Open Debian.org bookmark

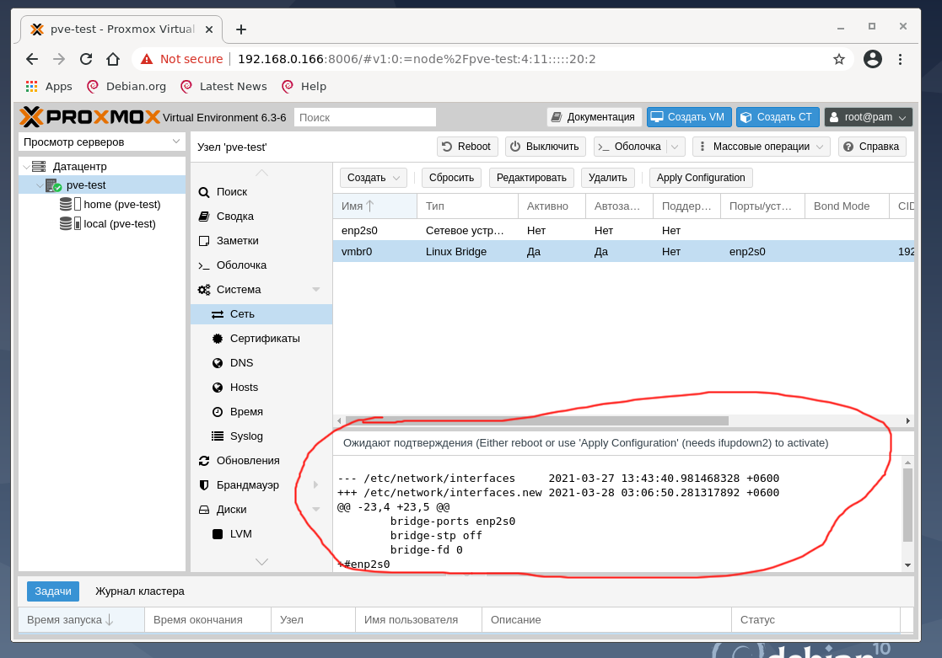coord(126,87)
